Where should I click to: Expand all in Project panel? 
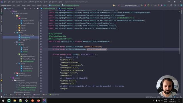click(x=28, y=9)
